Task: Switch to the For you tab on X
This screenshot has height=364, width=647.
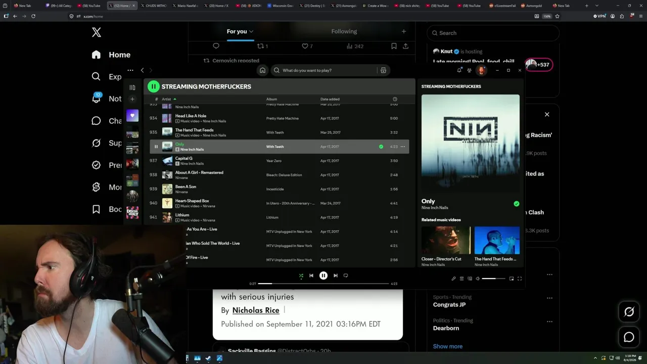Action: click(x=240, y=31)
